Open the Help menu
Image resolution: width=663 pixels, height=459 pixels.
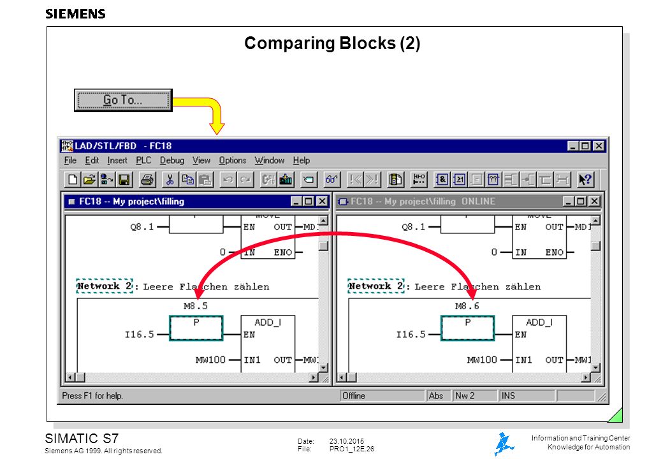pos(302,161)
